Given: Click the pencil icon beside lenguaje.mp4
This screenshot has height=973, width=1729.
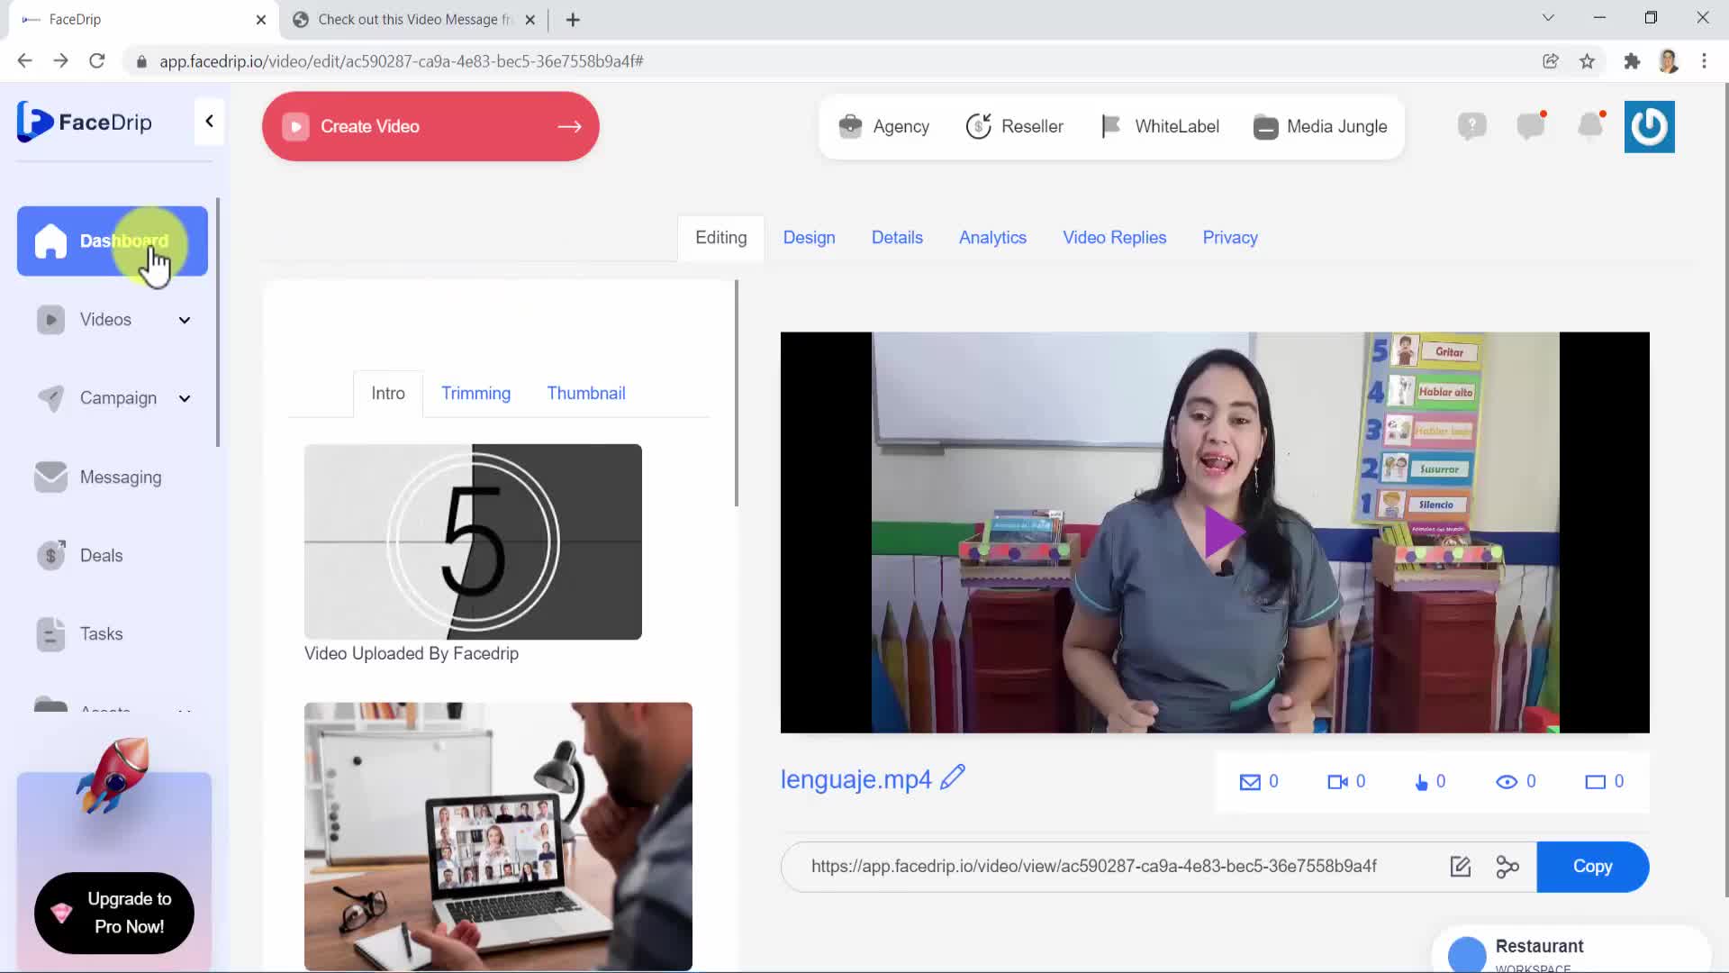Looking at the screenshot, I should (x=953, y=777).
